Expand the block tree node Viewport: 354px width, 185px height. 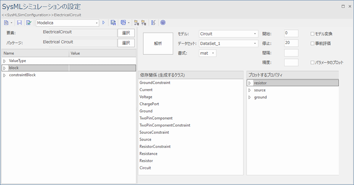[4, 68]
